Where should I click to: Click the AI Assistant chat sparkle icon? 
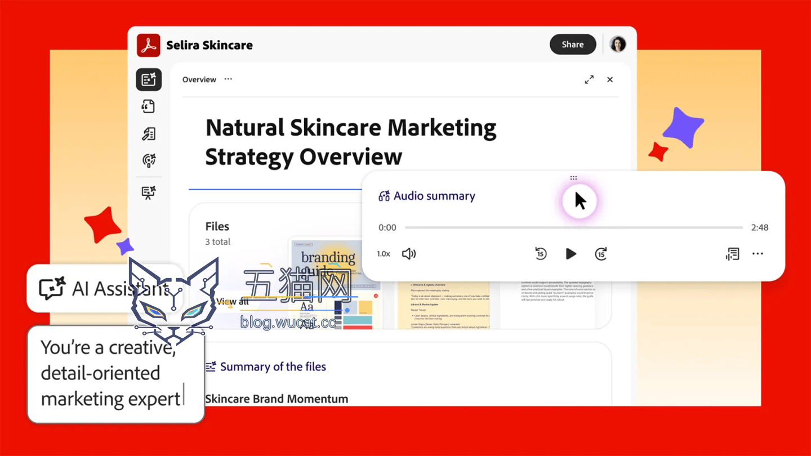point(52,288)
